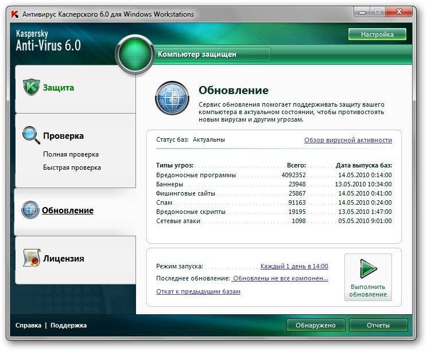This screenshot has height=351, width=427.
Task: Open the Обнаружено button
Action: pos(316,325)
